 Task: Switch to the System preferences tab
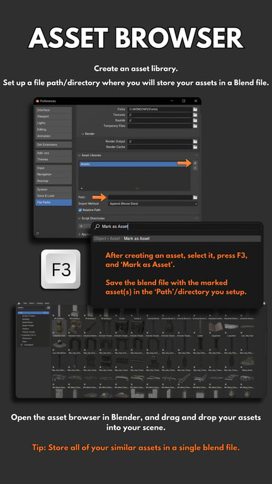point(54,190)
